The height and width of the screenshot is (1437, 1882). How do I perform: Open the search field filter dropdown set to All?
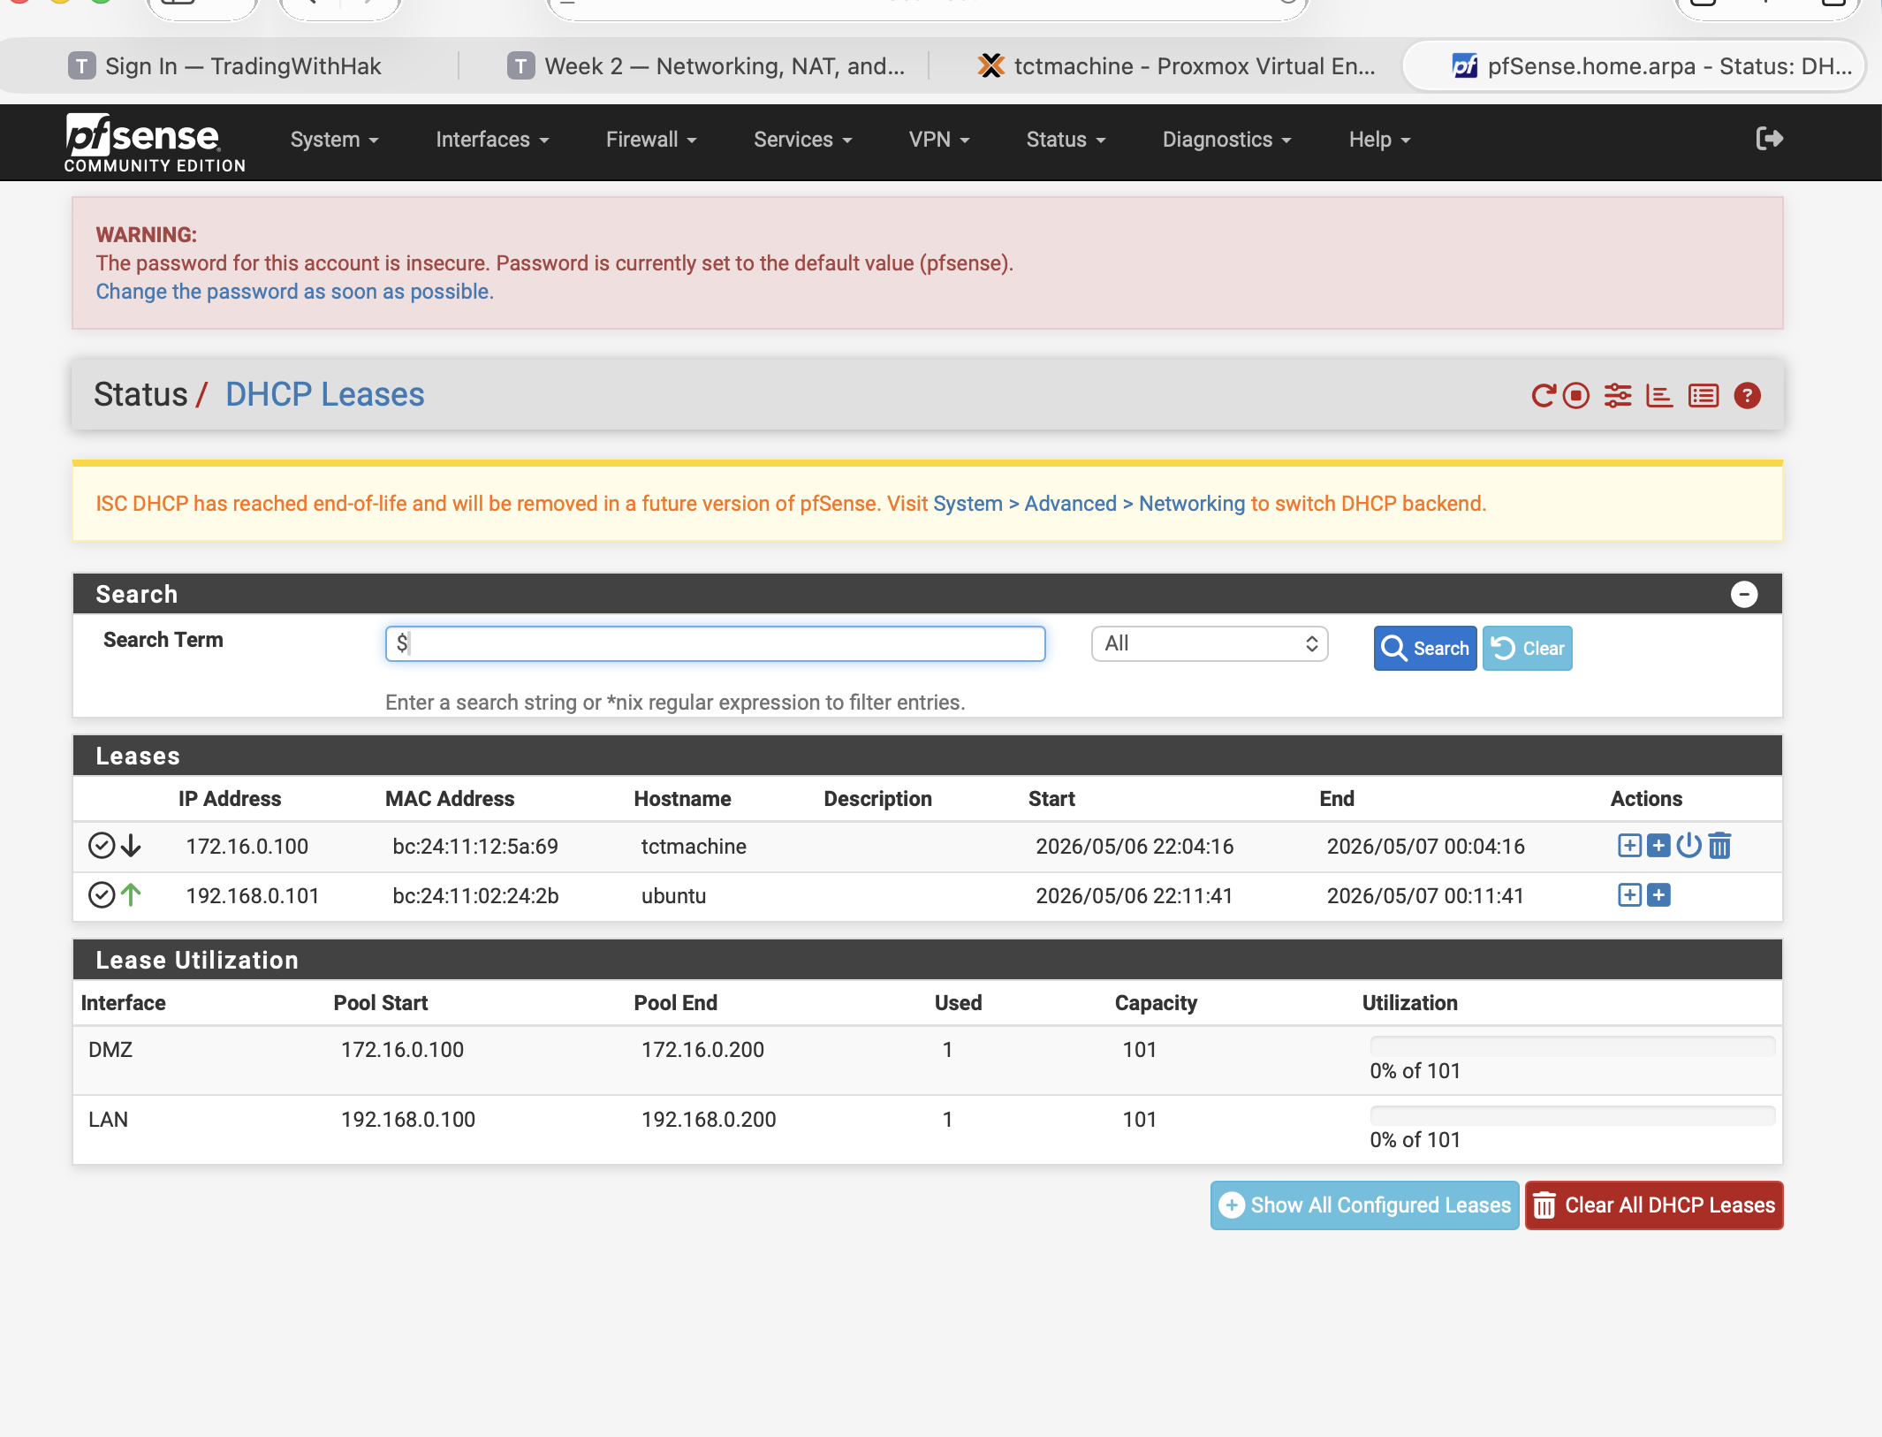pos(1210,643)
